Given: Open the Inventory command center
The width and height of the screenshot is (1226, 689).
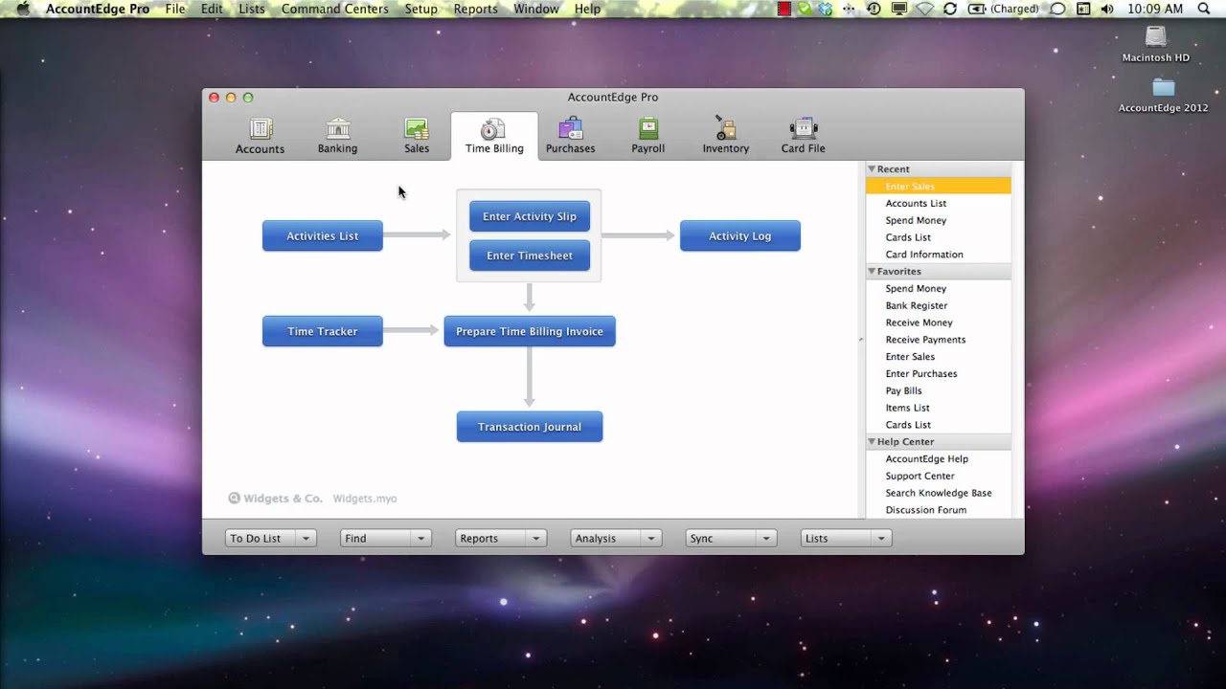Looking at the screenshot, I should click(x=725, y=136).
